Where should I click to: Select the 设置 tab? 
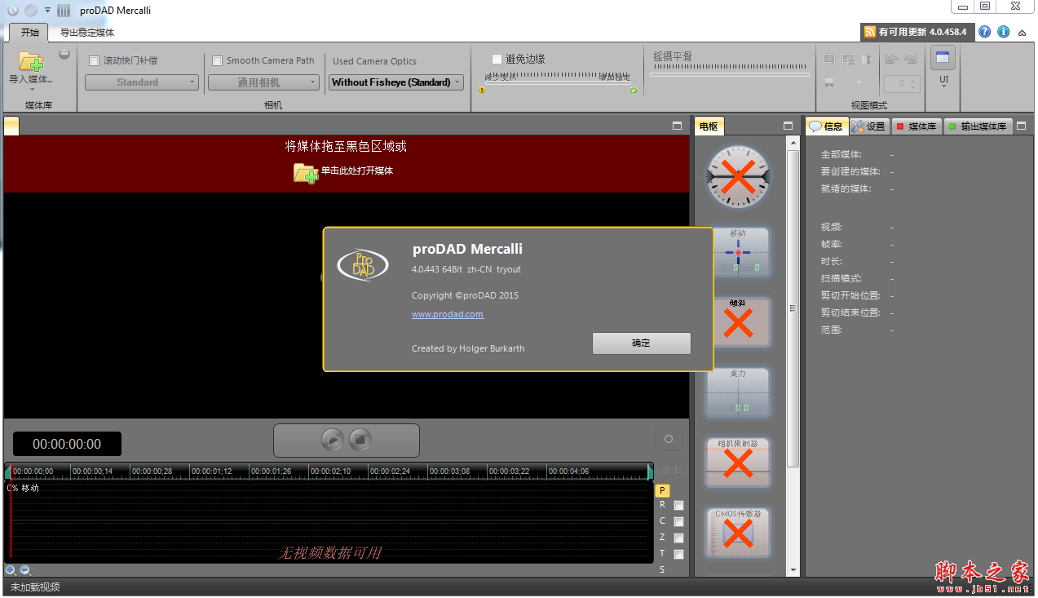pos(869,126)
